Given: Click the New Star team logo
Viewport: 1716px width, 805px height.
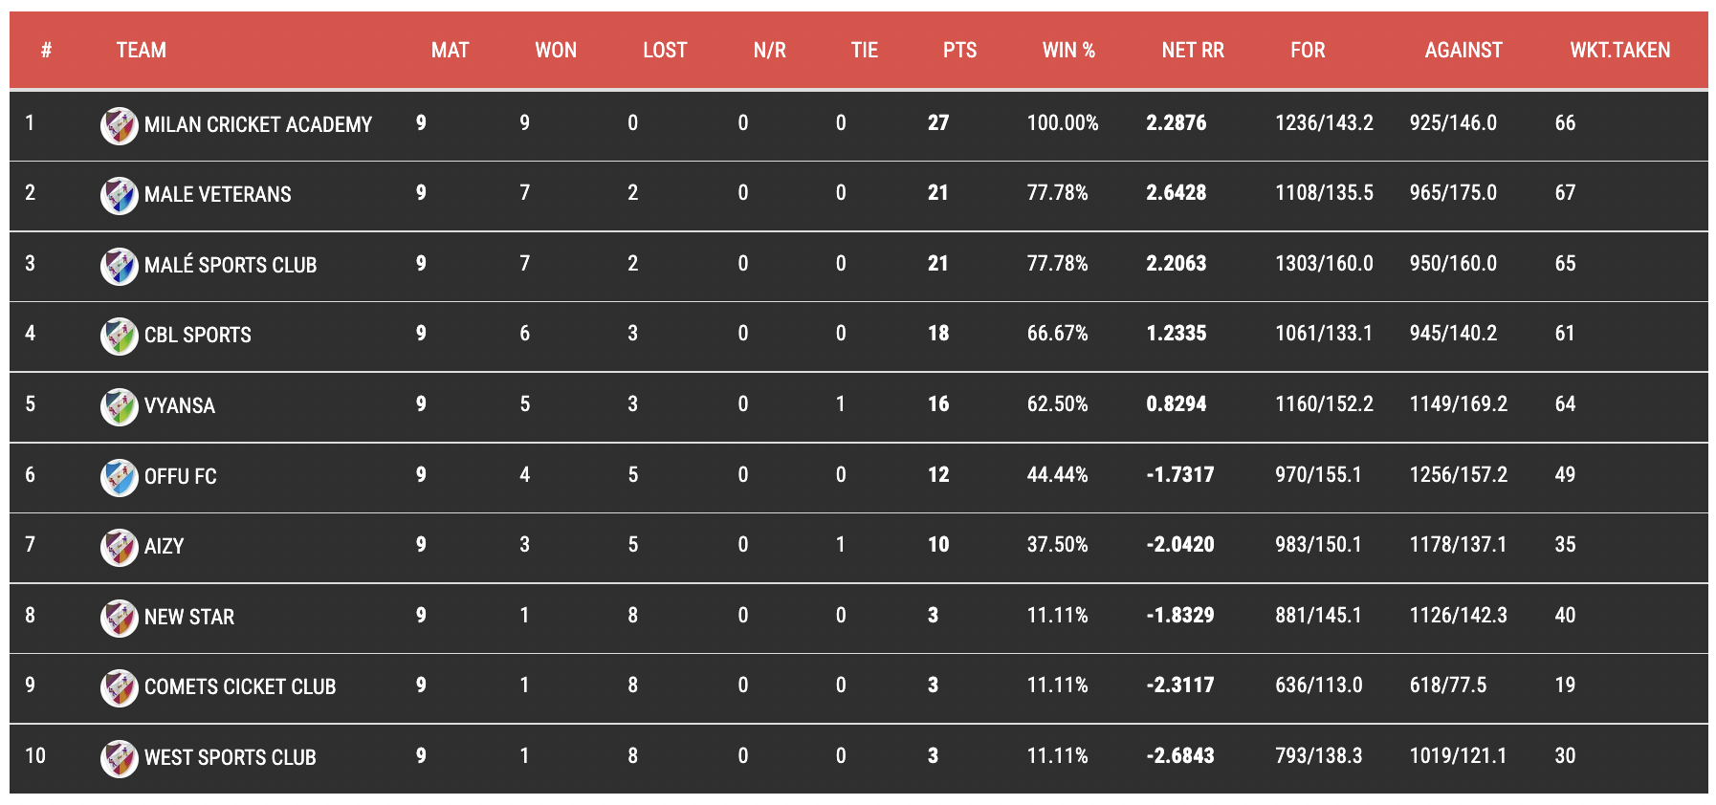Looking at the screenshot, I should (120, 618).
